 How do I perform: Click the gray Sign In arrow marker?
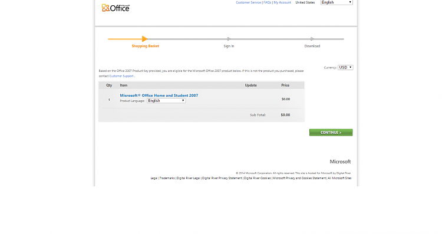click(229, 39)
